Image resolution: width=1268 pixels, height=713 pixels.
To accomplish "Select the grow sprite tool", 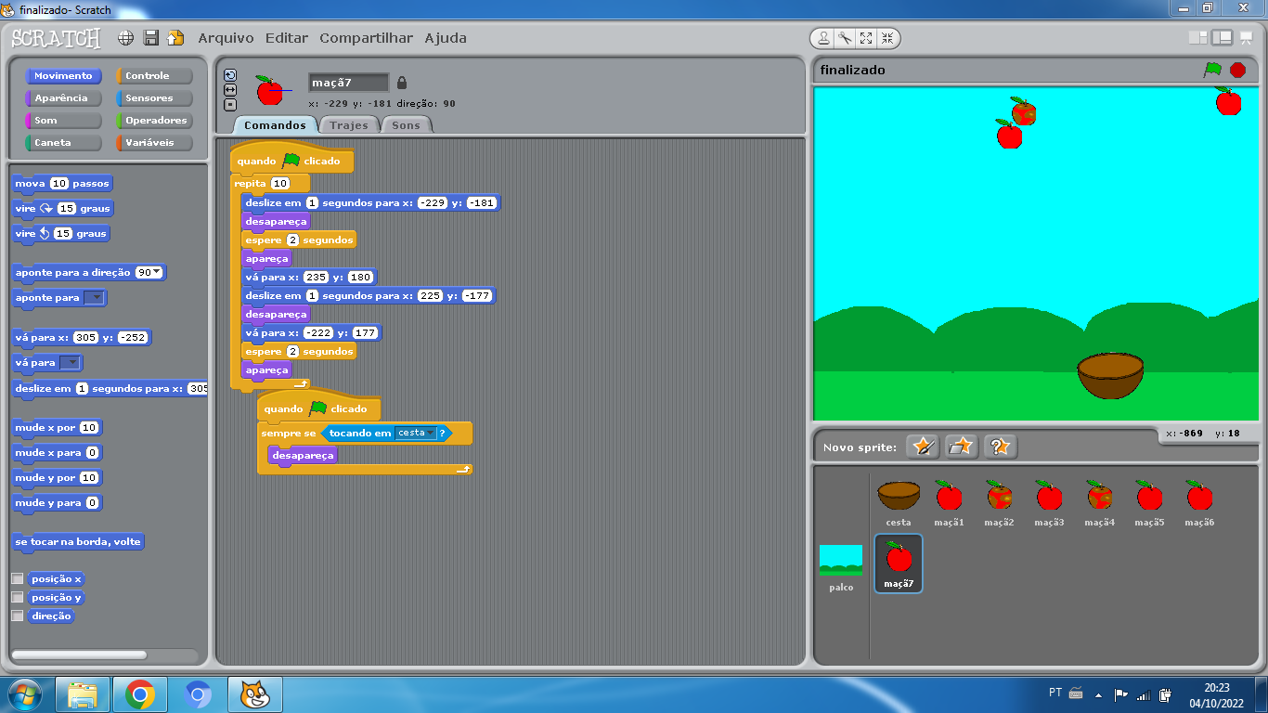I will [x=866, y=38].
